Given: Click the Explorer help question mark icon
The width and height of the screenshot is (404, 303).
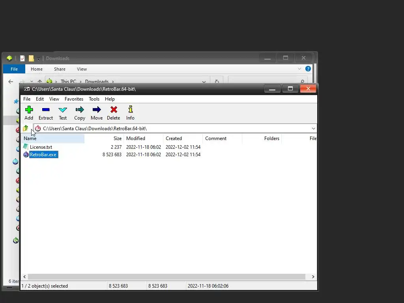Looking at the screenshot, I should point(308,69).
